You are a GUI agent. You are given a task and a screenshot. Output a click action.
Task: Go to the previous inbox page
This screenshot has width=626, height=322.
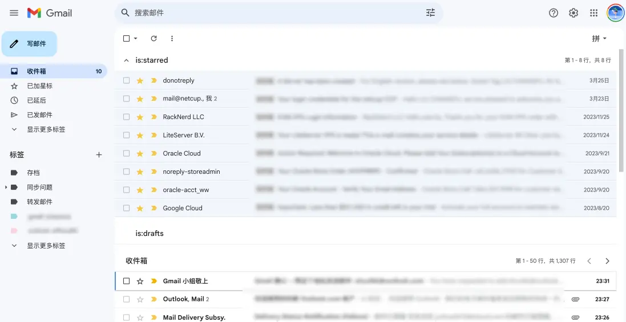[x=589, y=261]
